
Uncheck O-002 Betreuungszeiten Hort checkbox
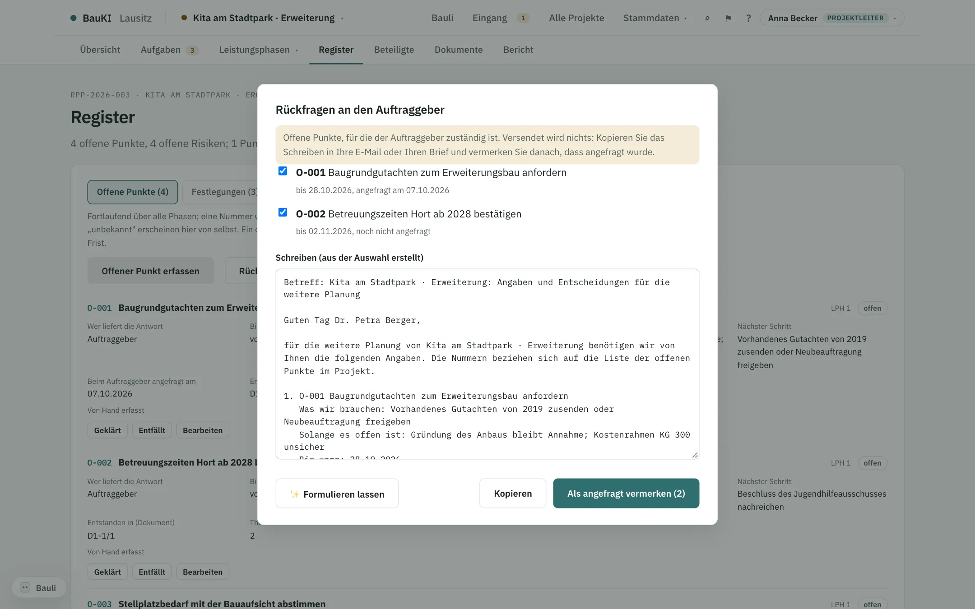283,212
